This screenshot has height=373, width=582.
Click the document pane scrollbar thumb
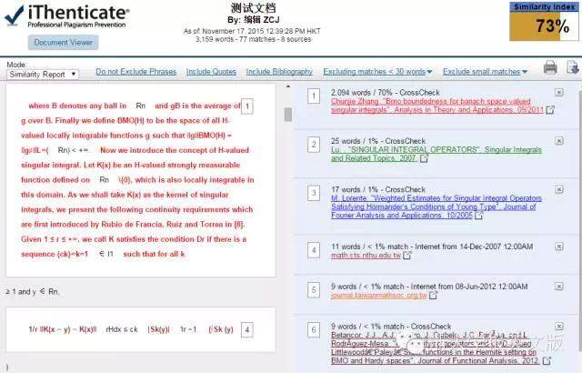coord(288,115)
